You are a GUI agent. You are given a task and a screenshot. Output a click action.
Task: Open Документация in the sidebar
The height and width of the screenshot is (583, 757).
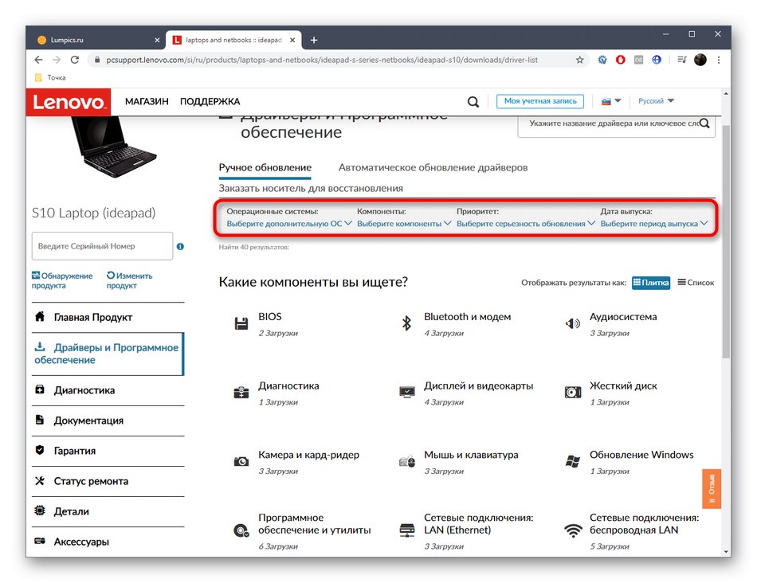point(108,421)
